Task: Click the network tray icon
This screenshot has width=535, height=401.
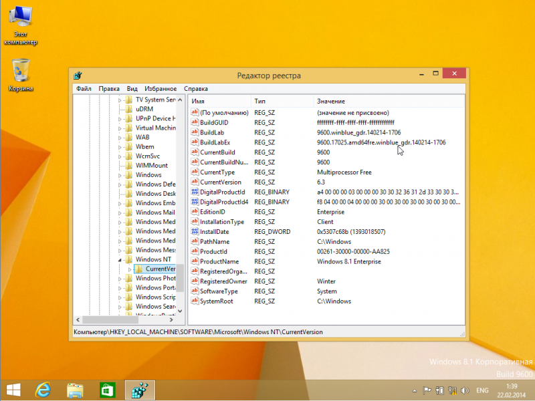Action: 453,390
